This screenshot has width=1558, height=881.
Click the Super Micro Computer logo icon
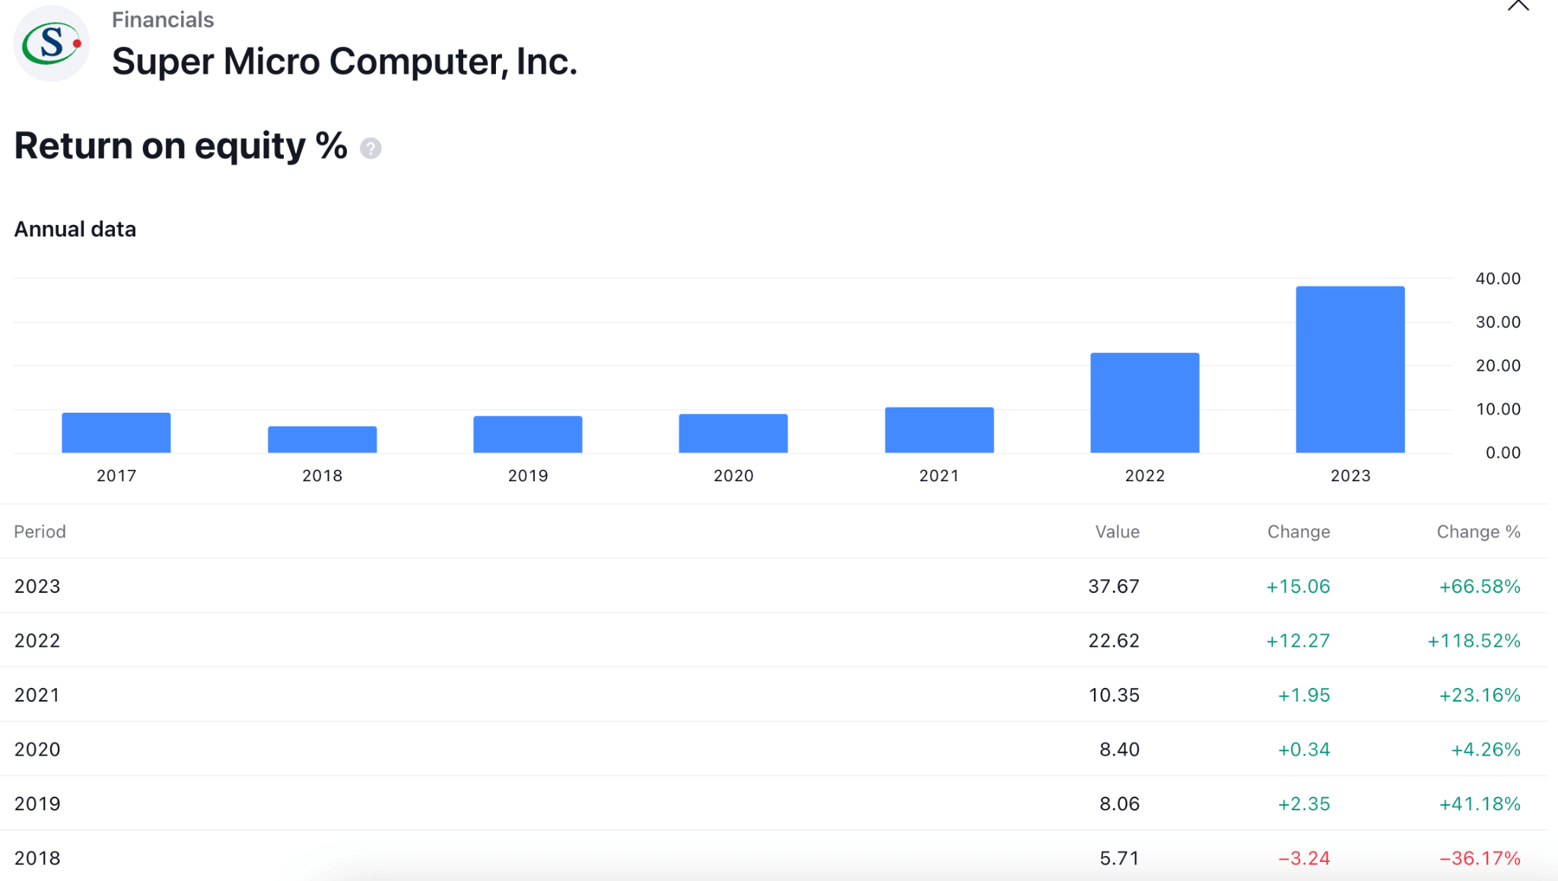pyautogui.click(x=52, y=43)
